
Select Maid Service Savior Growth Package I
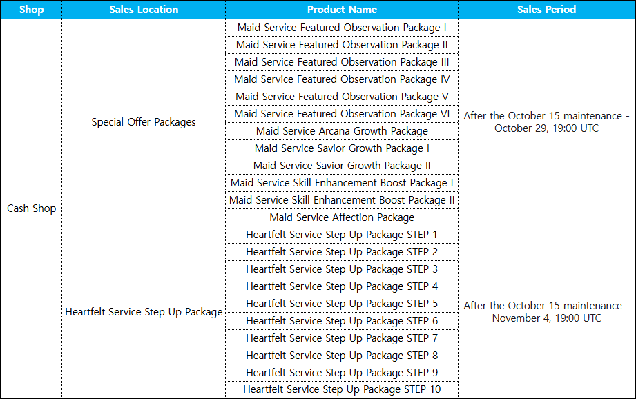click(342, 148)
